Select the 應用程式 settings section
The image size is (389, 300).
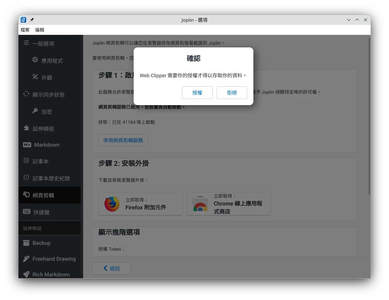point(50,61)
